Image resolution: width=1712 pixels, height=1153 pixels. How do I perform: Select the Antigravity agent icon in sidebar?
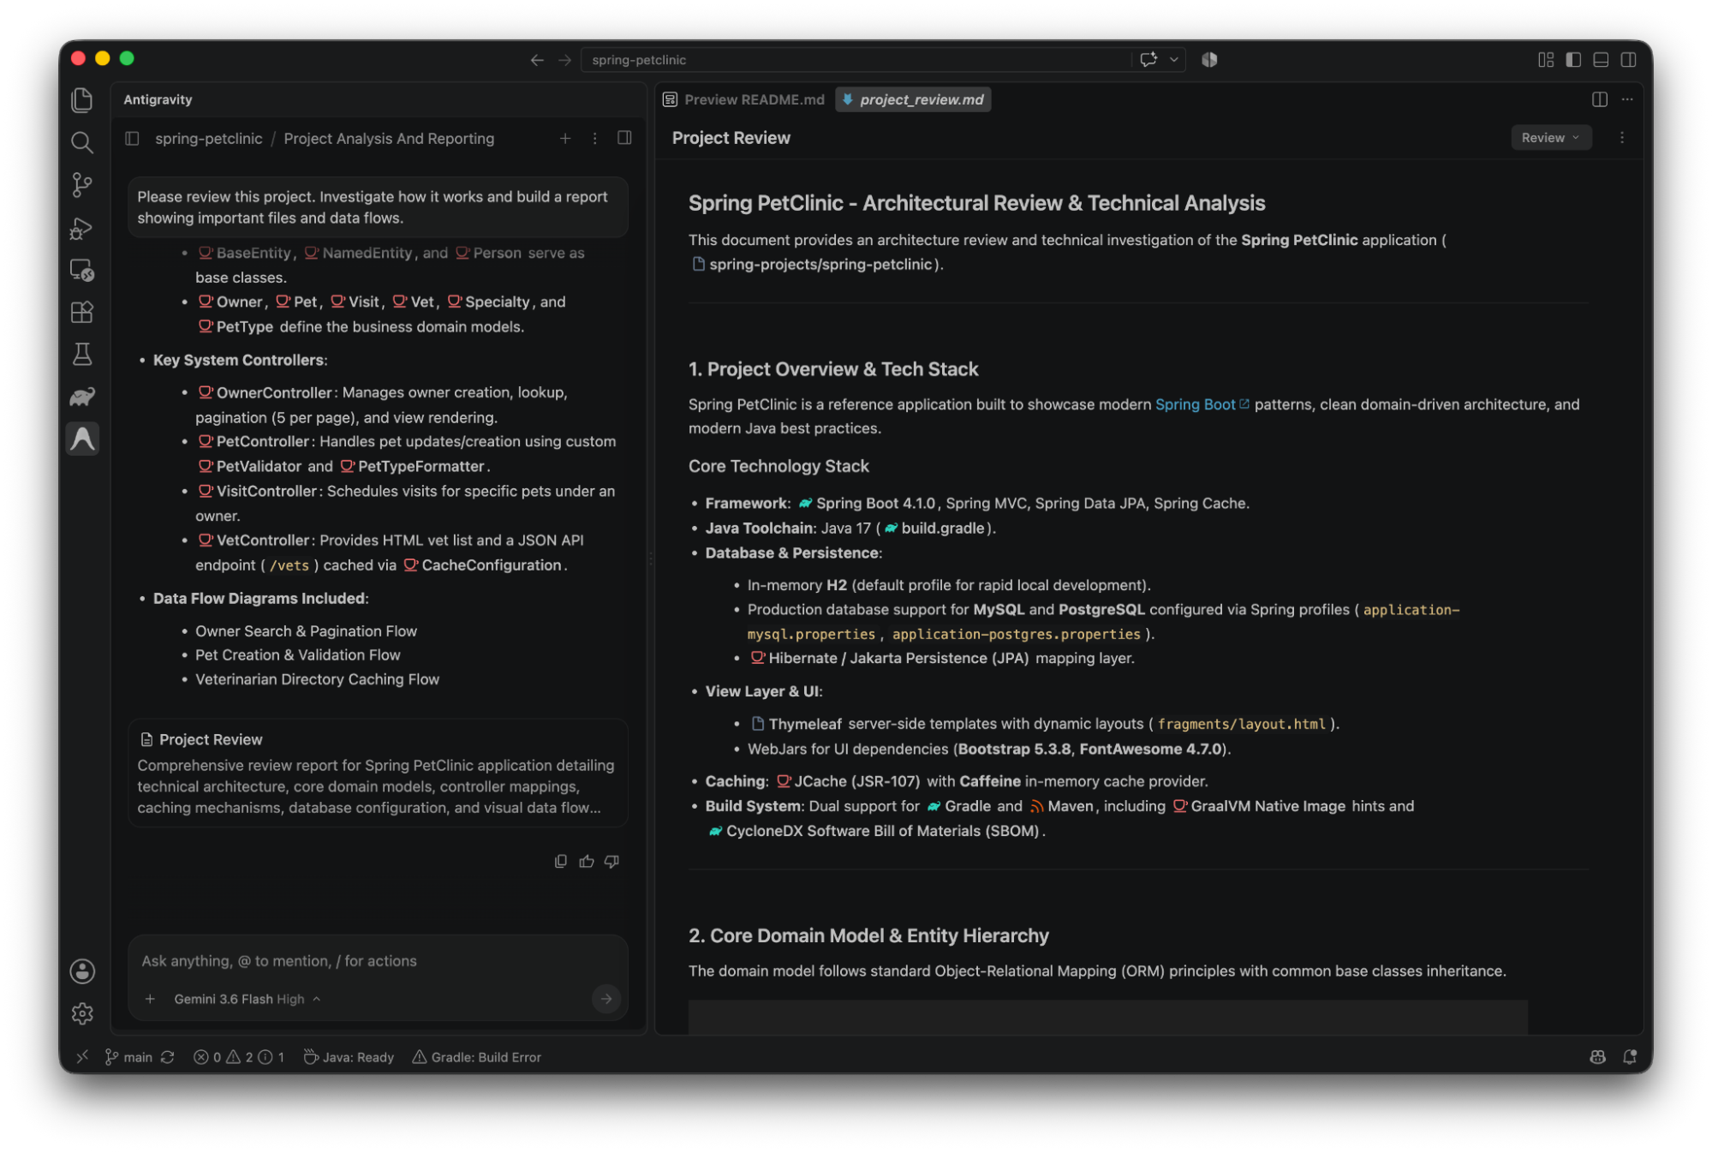pos(82,439)
